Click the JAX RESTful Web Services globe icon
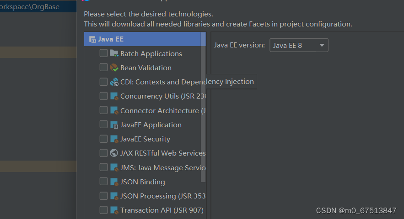The height and width of the screenshot is (219, 404). click(114, 153)
